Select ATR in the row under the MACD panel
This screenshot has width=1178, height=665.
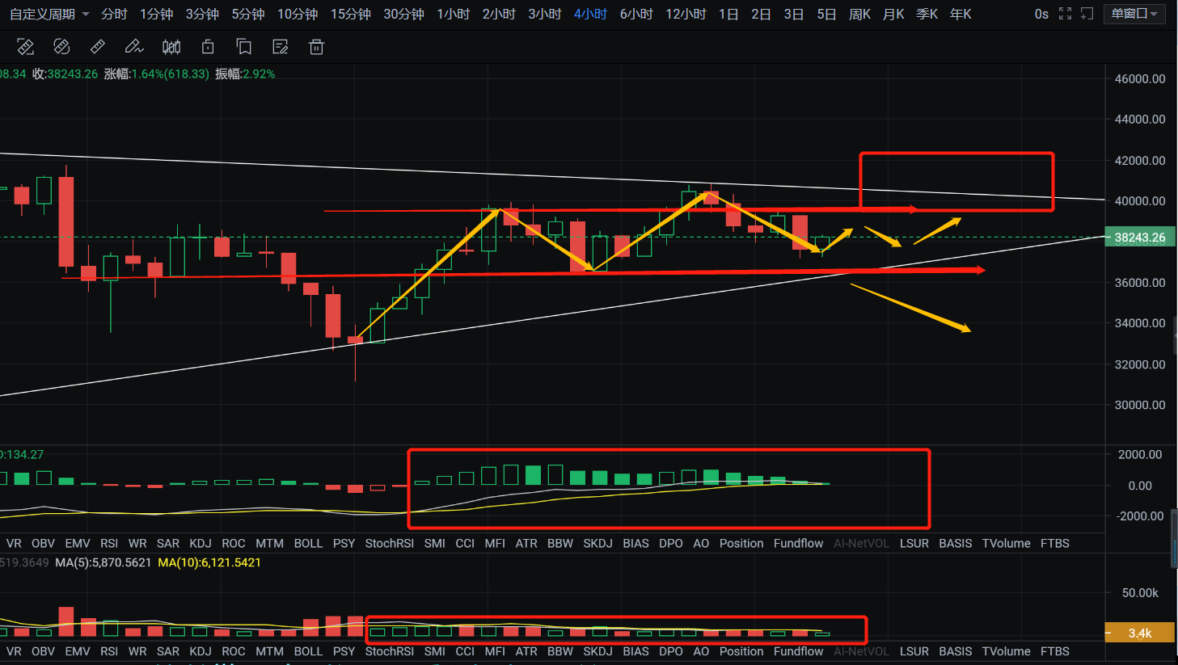(526, 543)
